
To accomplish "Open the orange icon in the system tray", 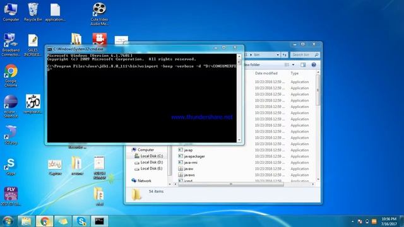I will tap(374, 221).
